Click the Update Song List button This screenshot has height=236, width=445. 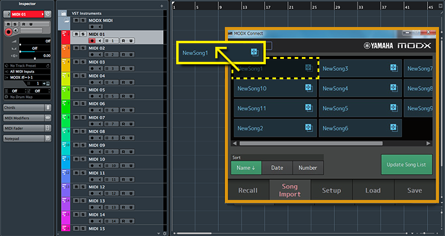coord(407,165)
